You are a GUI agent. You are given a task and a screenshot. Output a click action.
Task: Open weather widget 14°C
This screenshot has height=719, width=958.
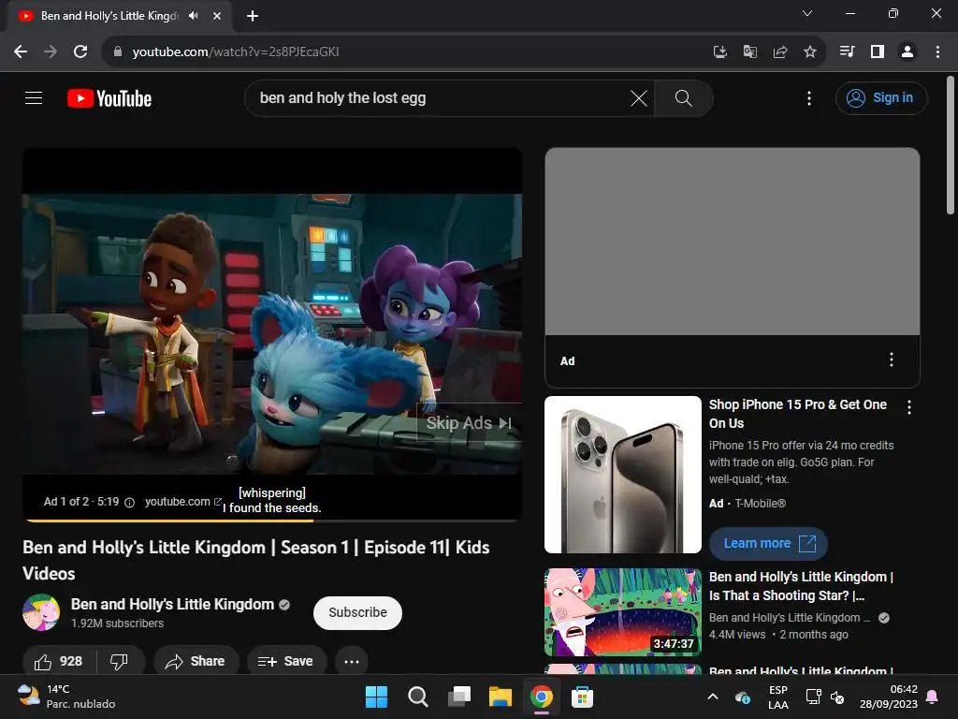[x=66, y=697]
